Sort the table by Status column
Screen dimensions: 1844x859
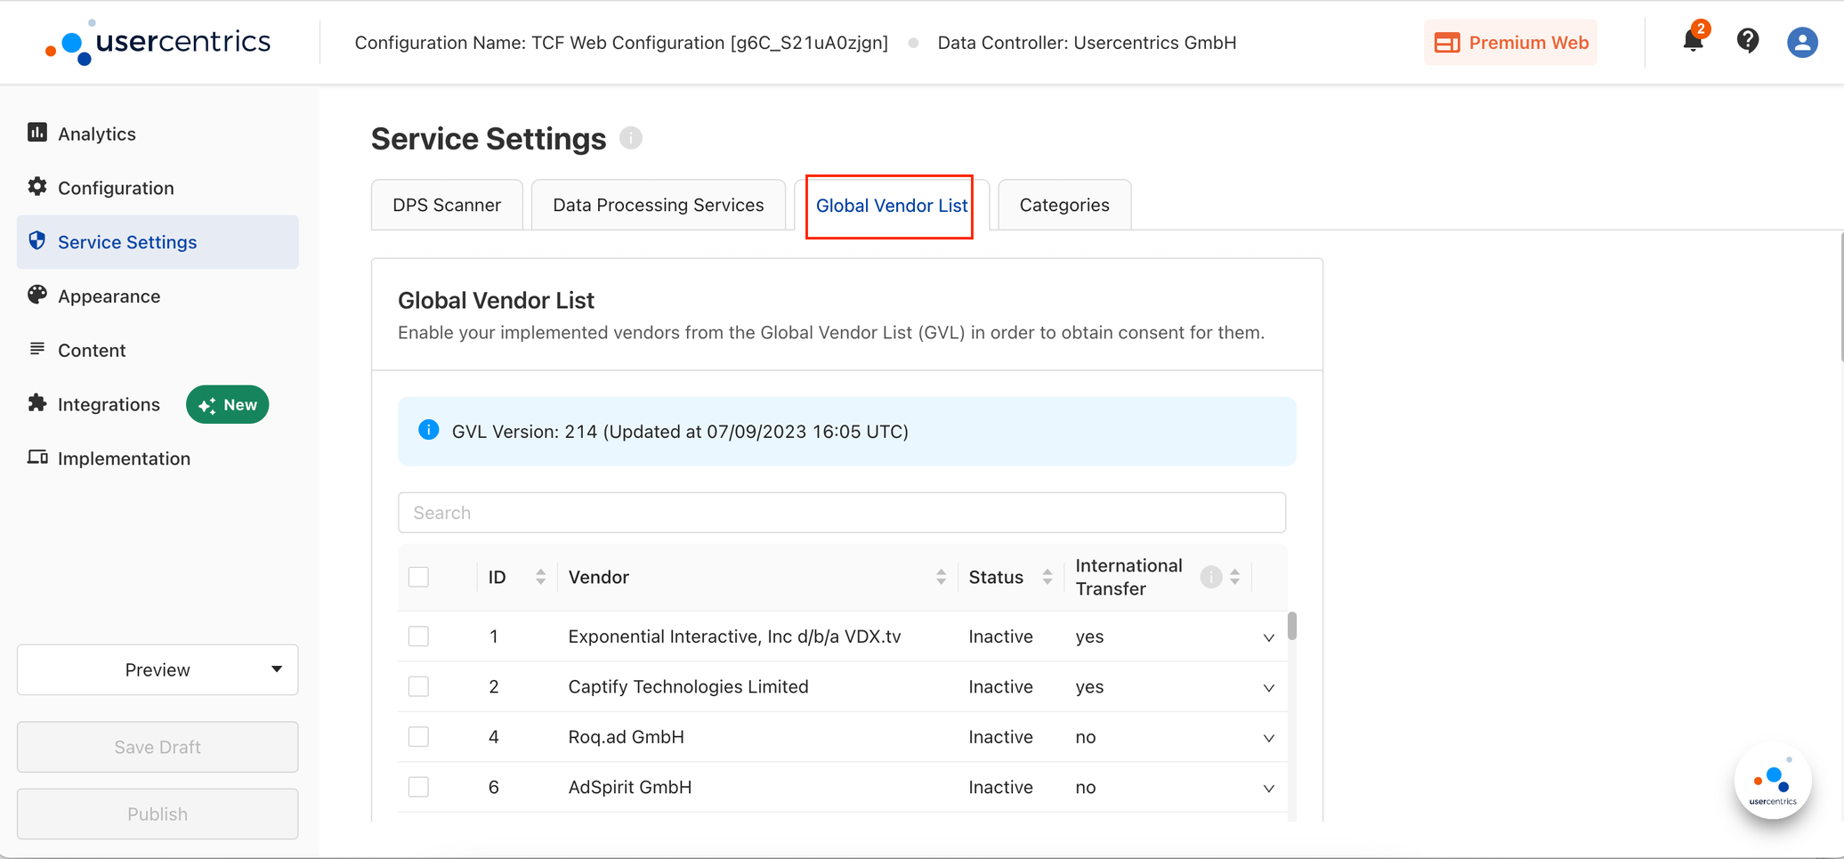1047,577
